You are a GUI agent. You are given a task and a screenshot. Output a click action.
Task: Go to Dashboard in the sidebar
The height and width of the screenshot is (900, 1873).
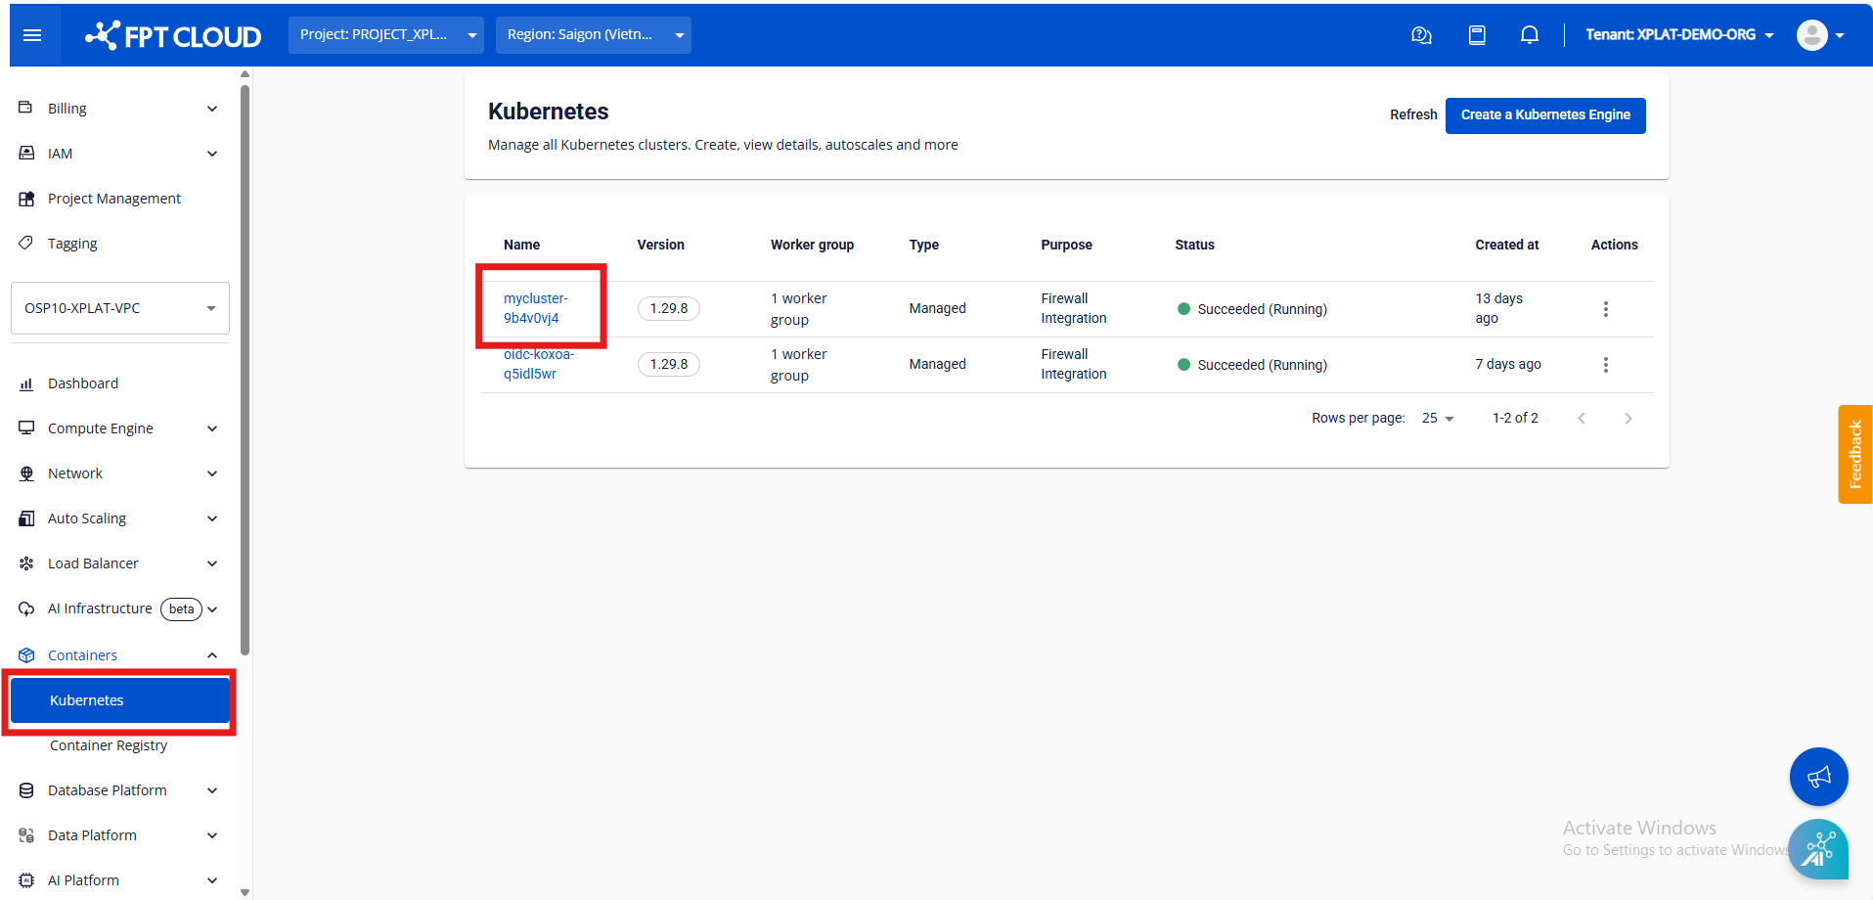(83, 383)
